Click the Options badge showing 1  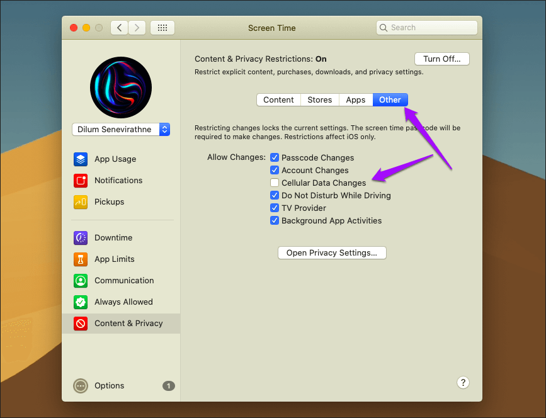(x=169, y=386)
